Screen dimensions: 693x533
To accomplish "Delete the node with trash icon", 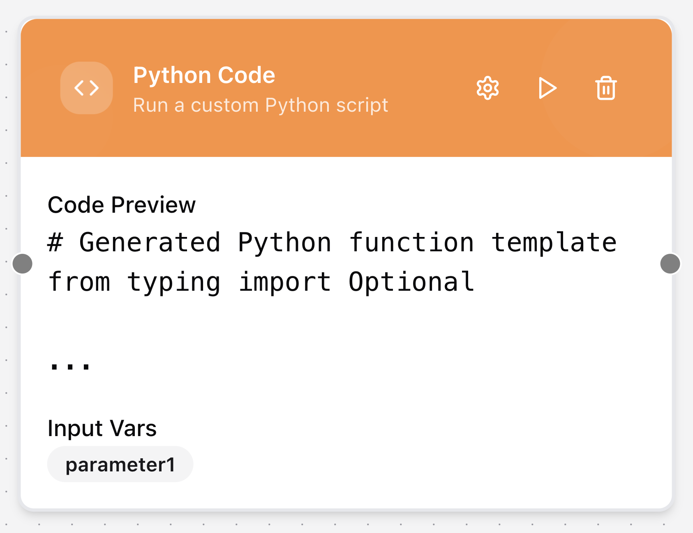I will pos(606,88).
